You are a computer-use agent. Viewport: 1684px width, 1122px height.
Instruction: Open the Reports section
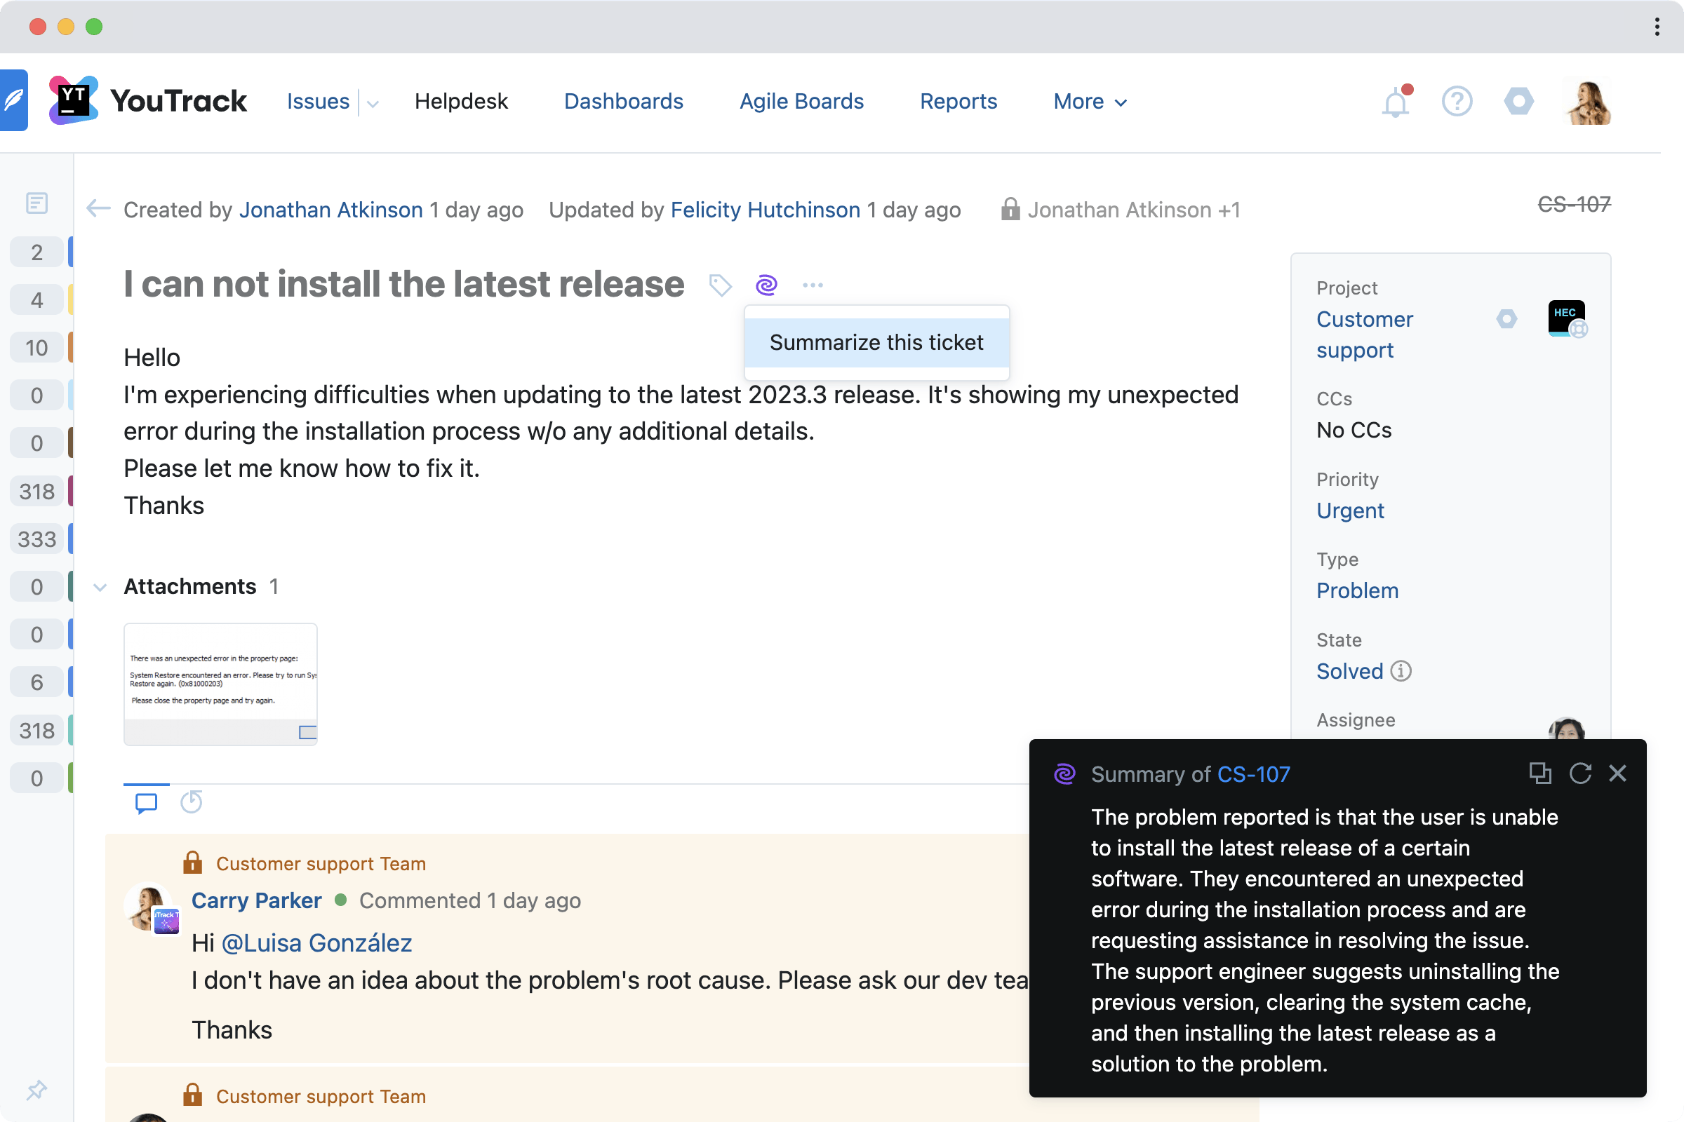[958, 101]
